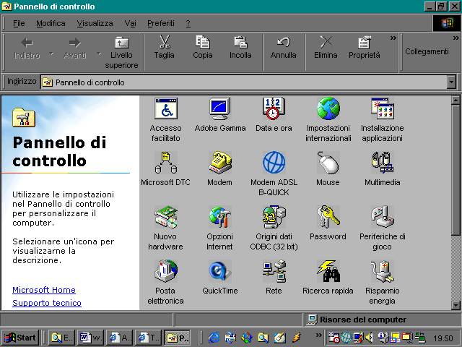Click the Annulla undo button
This screenshot has width=462, height=347.
[284, 48]
